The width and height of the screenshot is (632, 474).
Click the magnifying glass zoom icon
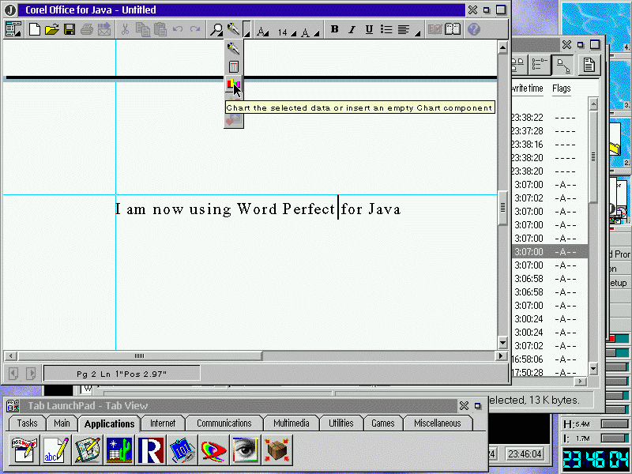pyautogui.click(x=216, y=29)
